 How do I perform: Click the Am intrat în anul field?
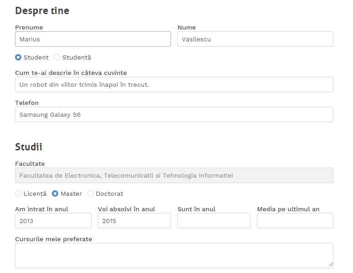tap(53, 221)
